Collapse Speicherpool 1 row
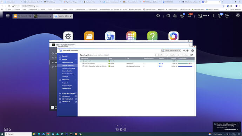 coord(82,61)
